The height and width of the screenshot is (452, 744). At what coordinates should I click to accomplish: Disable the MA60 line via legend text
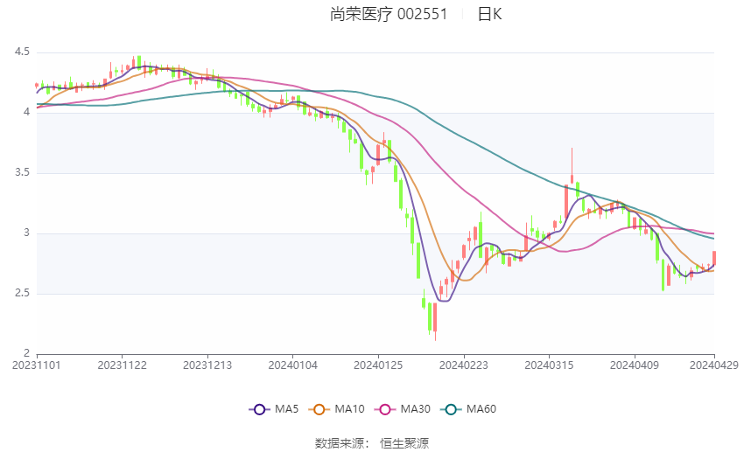[481, 408]
